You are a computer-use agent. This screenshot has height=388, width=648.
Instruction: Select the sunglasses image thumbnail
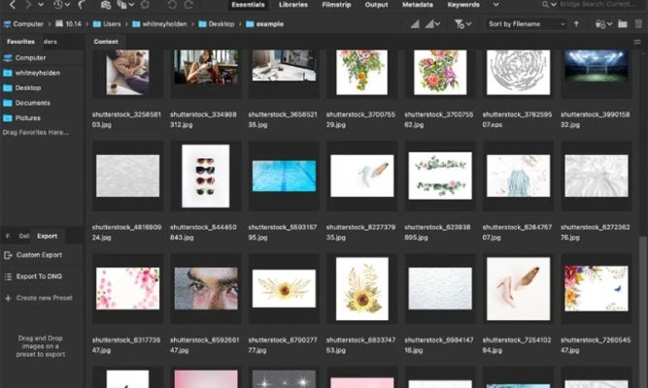205,176
